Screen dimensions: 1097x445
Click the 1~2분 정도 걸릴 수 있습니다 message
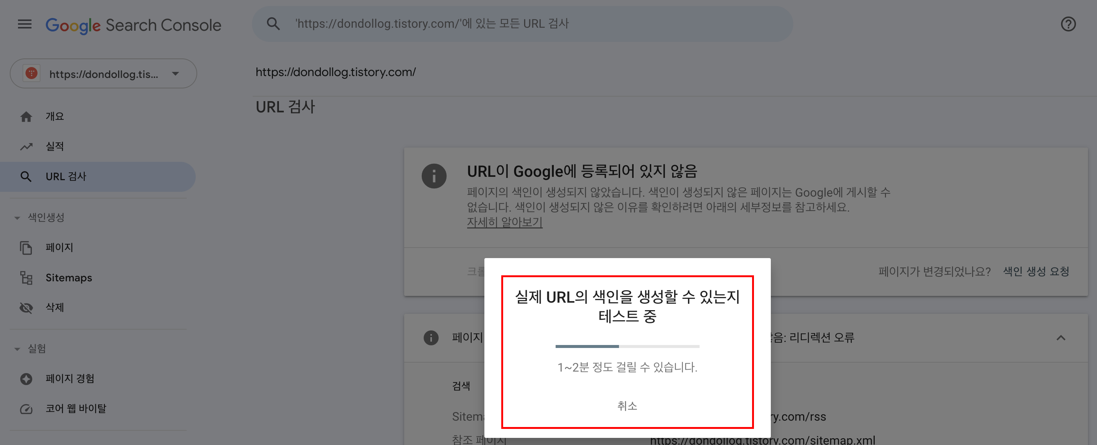click(627, 367)
